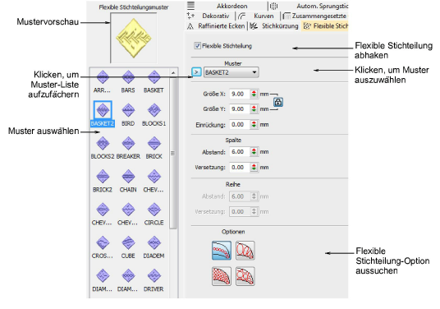Viewport: 440px width, 309px height.
Task: Choose the DRIVER pattern icon
Action: coord(154,276)
